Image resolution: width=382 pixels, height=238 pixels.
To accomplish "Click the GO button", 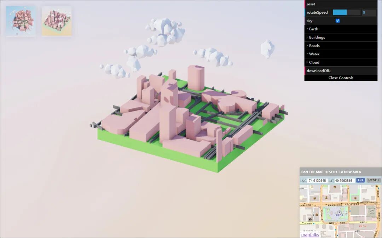I will (x=360, y=180).
